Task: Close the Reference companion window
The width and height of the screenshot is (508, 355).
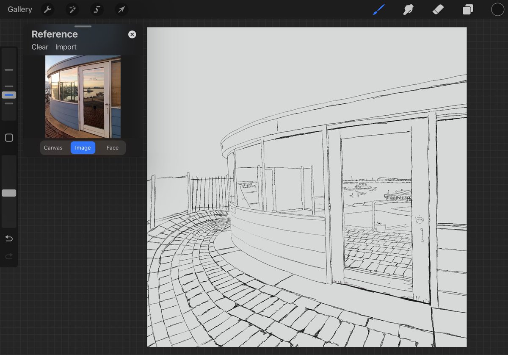Action: [x=132, y=34]
